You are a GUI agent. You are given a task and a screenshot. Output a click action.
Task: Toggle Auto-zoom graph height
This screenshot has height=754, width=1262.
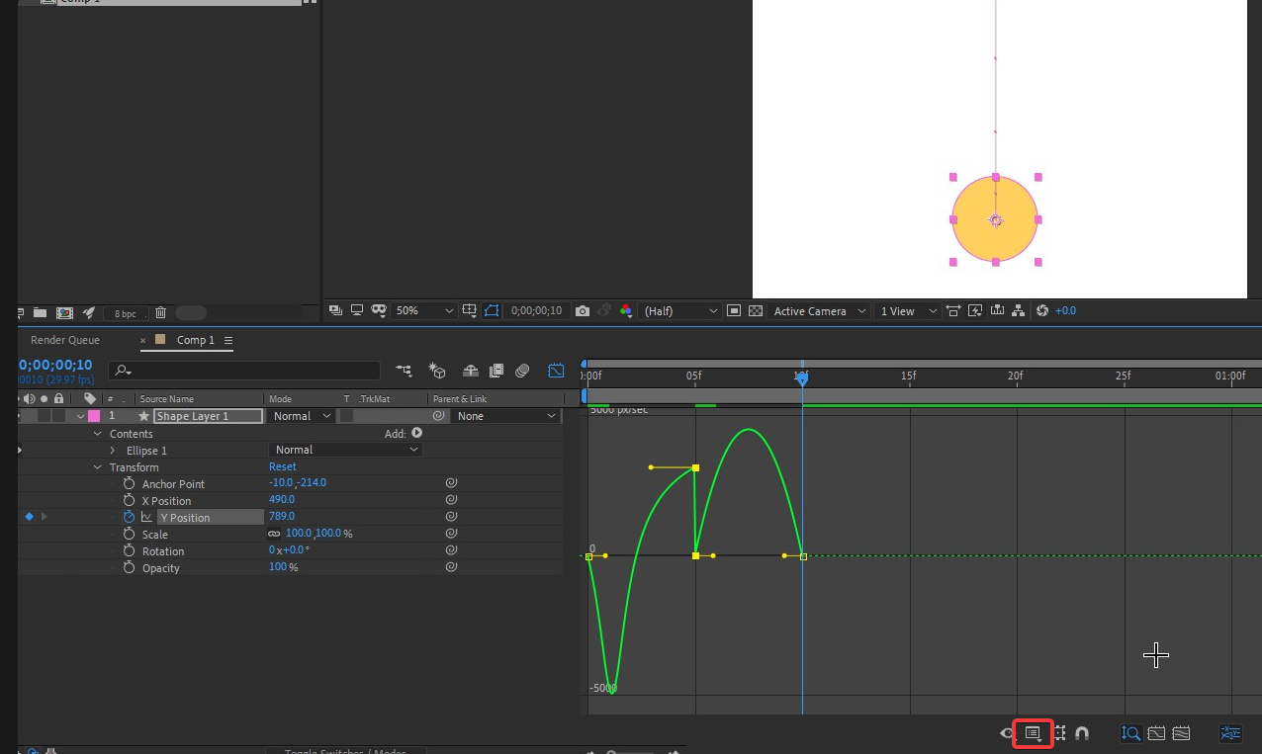click(1130, 733)
